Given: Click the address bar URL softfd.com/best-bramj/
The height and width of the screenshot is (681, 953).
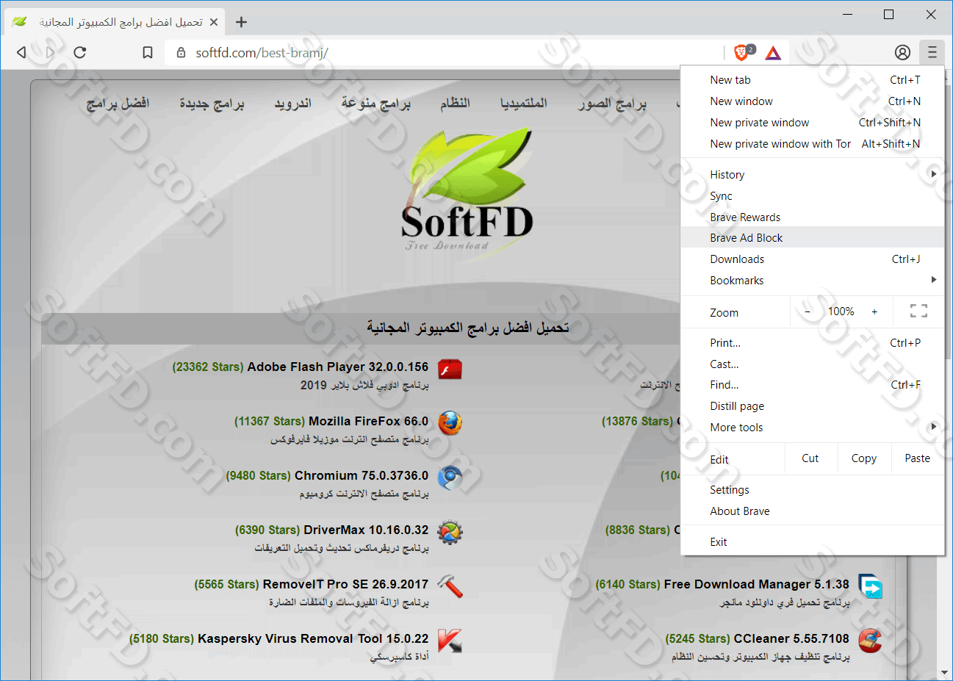Looking at the screenshot, I should click(262, 53).
